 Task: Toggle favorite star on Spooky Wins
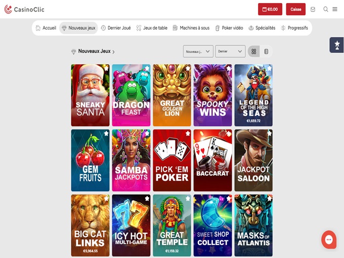pyautogui.click(x=229, y=68)
